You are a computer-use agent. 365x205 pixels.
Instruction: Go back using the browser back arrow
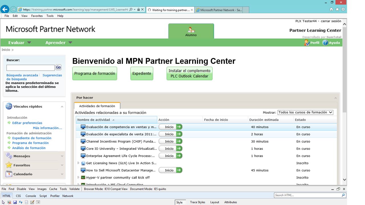pos(4,9)
